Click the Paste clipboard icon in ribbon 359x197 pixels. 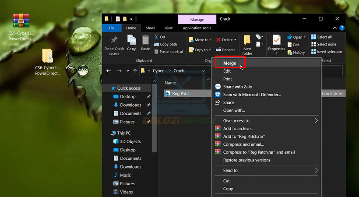click(145, 40)
